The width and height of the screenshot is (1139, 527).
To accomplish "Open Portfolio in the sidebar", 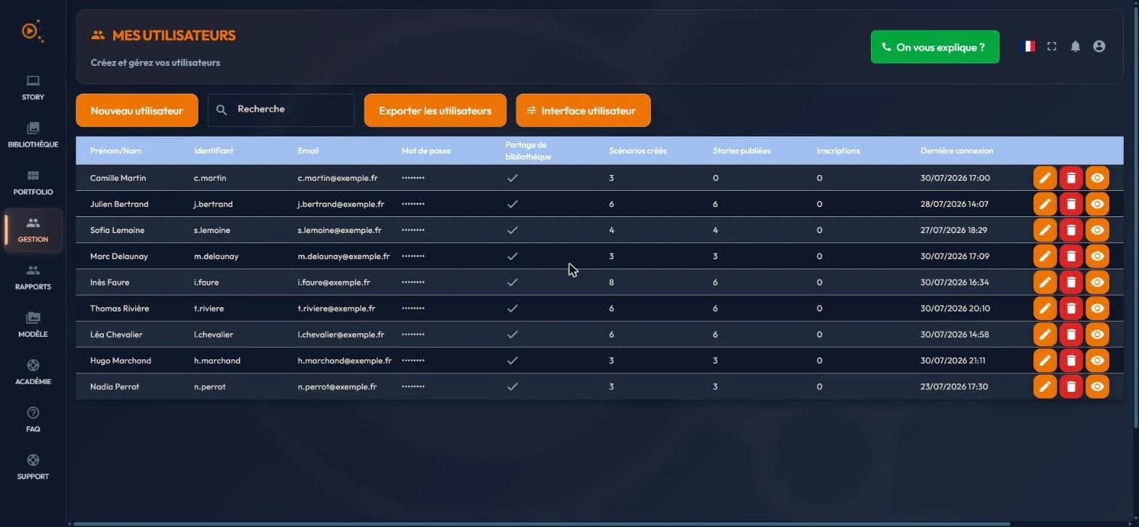I will click(33, 183).
